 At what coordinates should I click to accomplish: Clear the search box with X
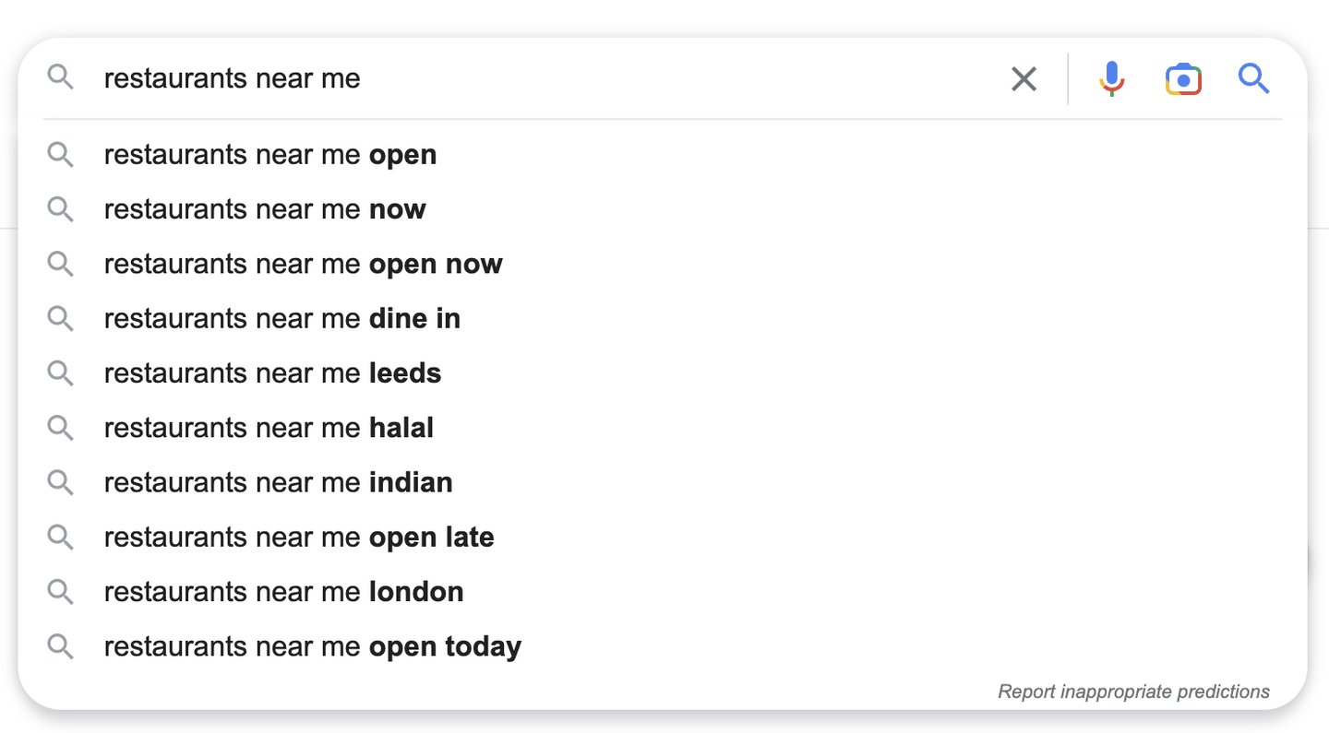(x=1024, y=79)
